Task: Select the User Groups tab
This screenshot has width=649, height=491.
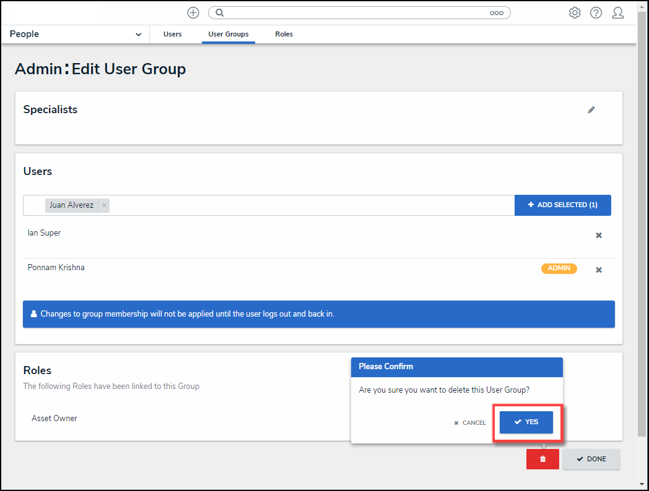Action: (x=229, y=34)
